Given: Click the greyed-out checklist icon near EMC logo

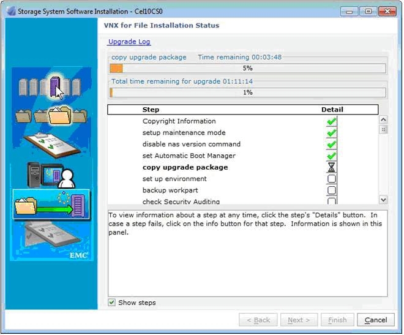Looking at the screenshot, I should click(x=54, y=235).
